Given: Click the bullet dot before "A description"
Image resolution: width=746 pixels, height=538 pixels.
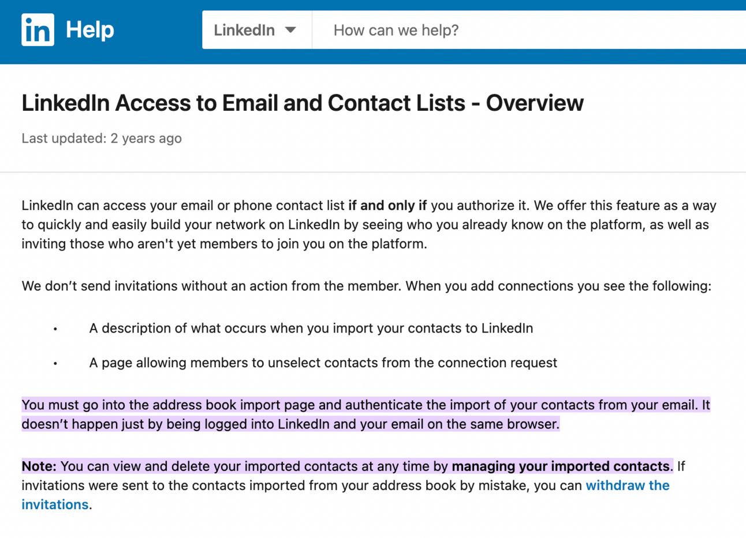Looking at the screenshot, I should pyautogui.click(x=55, y=329).
